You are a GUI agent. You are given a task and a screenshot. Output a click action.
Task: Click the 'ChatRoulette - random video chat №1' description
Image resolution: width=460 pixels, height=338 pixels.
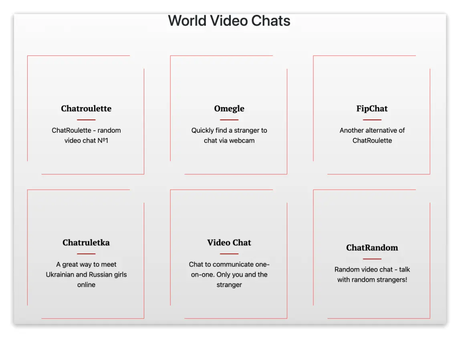click(86, 136)
